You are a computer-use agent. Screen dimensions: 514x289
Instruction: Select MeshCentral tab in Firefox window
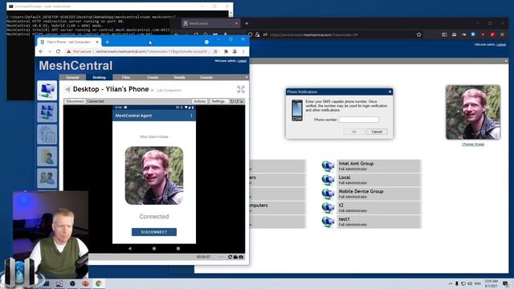[210, 23]
